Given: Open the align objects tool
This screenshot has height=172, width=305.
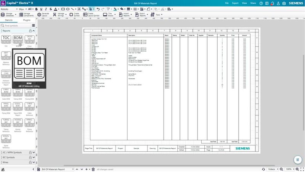Looking at the screenshot, I should click(x=169, y=9).
